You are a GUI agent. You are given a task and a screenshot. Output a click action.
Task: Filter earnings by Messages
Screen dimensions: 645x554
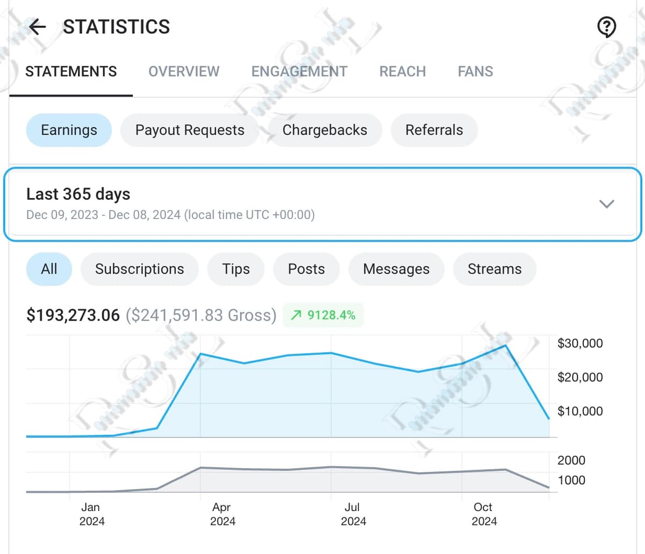(396, 269)
